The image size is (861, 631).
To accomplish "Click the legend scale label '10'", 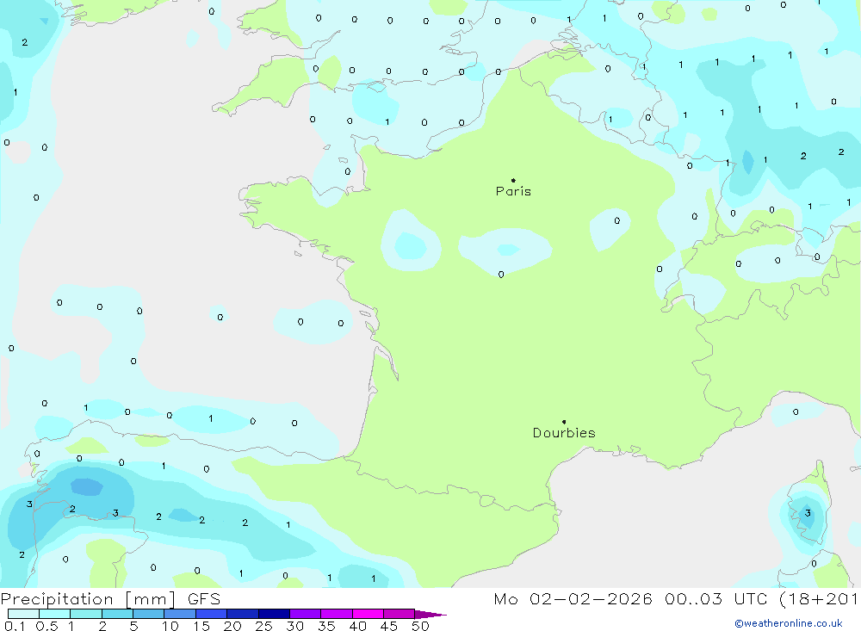I will [170, 626].
